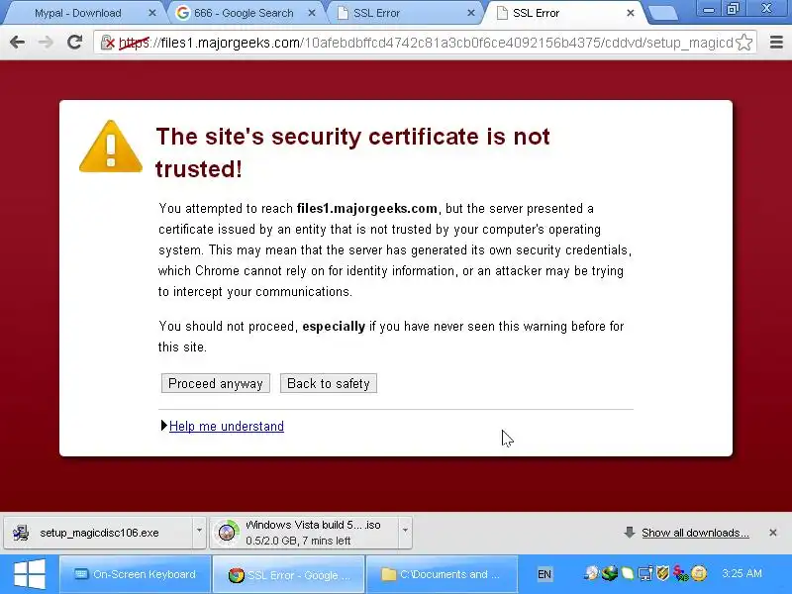Expand the Help me understand disclosure triangle
Screen dimensions: 792x594
tap(163, 426)
